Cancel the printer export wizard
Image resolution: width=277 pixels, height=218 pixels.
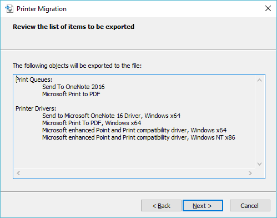click(250, 206)
